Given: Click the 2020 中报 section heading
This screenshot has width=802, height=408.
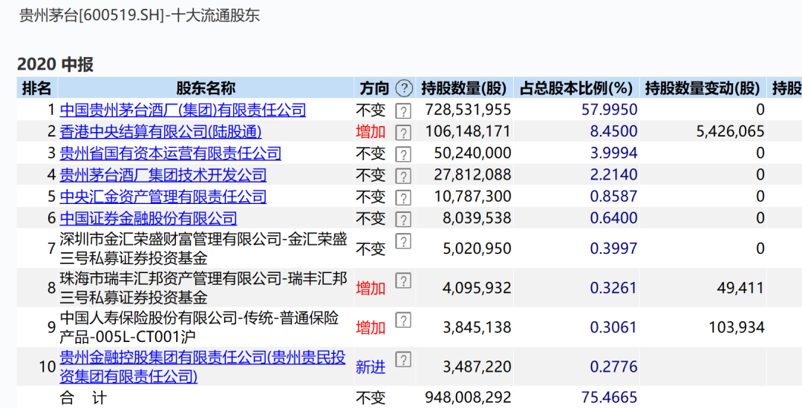Looking at the screenshot, I should (55, 65).
